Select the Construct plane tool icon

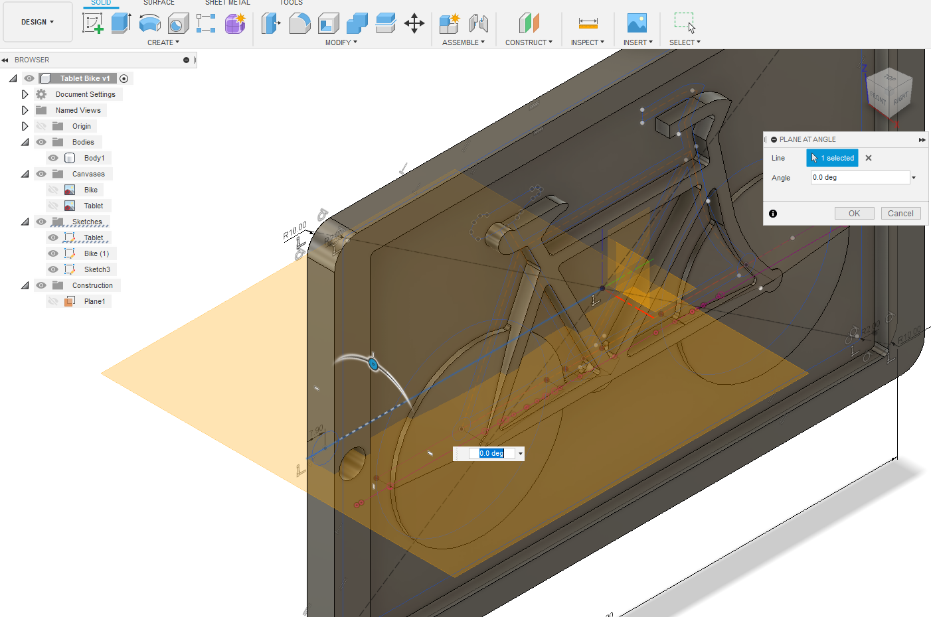(529, 23)
